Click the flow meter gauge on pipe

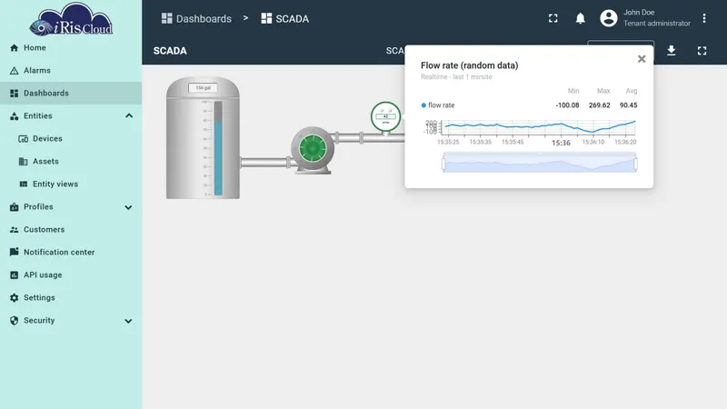(385, 116)
